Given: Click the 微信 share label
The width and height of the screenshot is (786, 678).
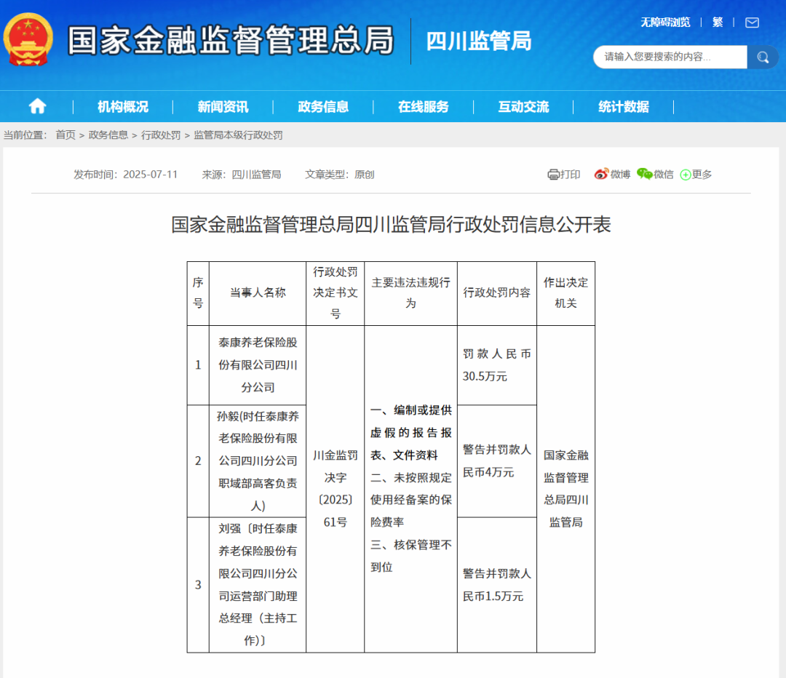Looking at the screenshot, I should pyautogui.click(x=664, y=175).
